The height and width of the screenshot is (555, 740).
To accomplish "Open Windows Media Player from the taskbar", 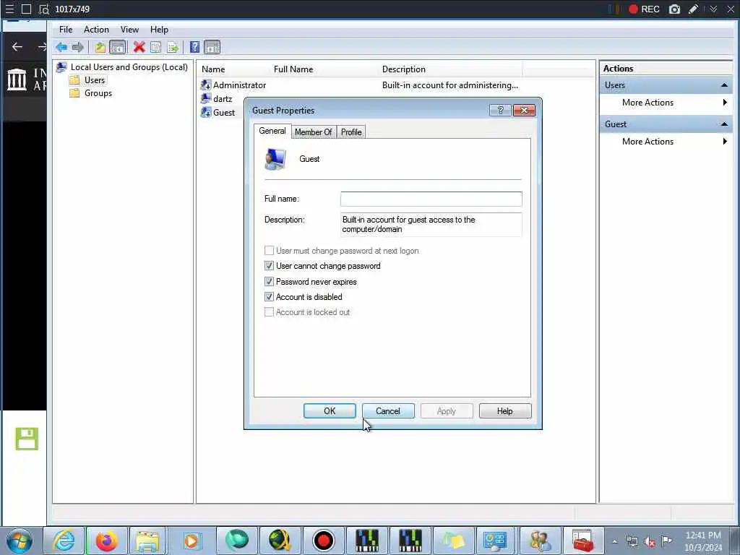I will pos(192,541).
